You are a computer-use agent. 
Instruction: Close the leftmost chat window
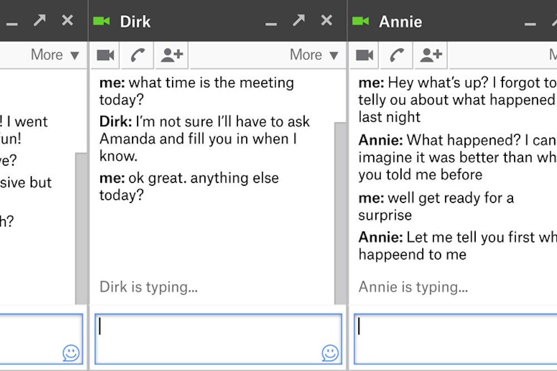point(67,21)
